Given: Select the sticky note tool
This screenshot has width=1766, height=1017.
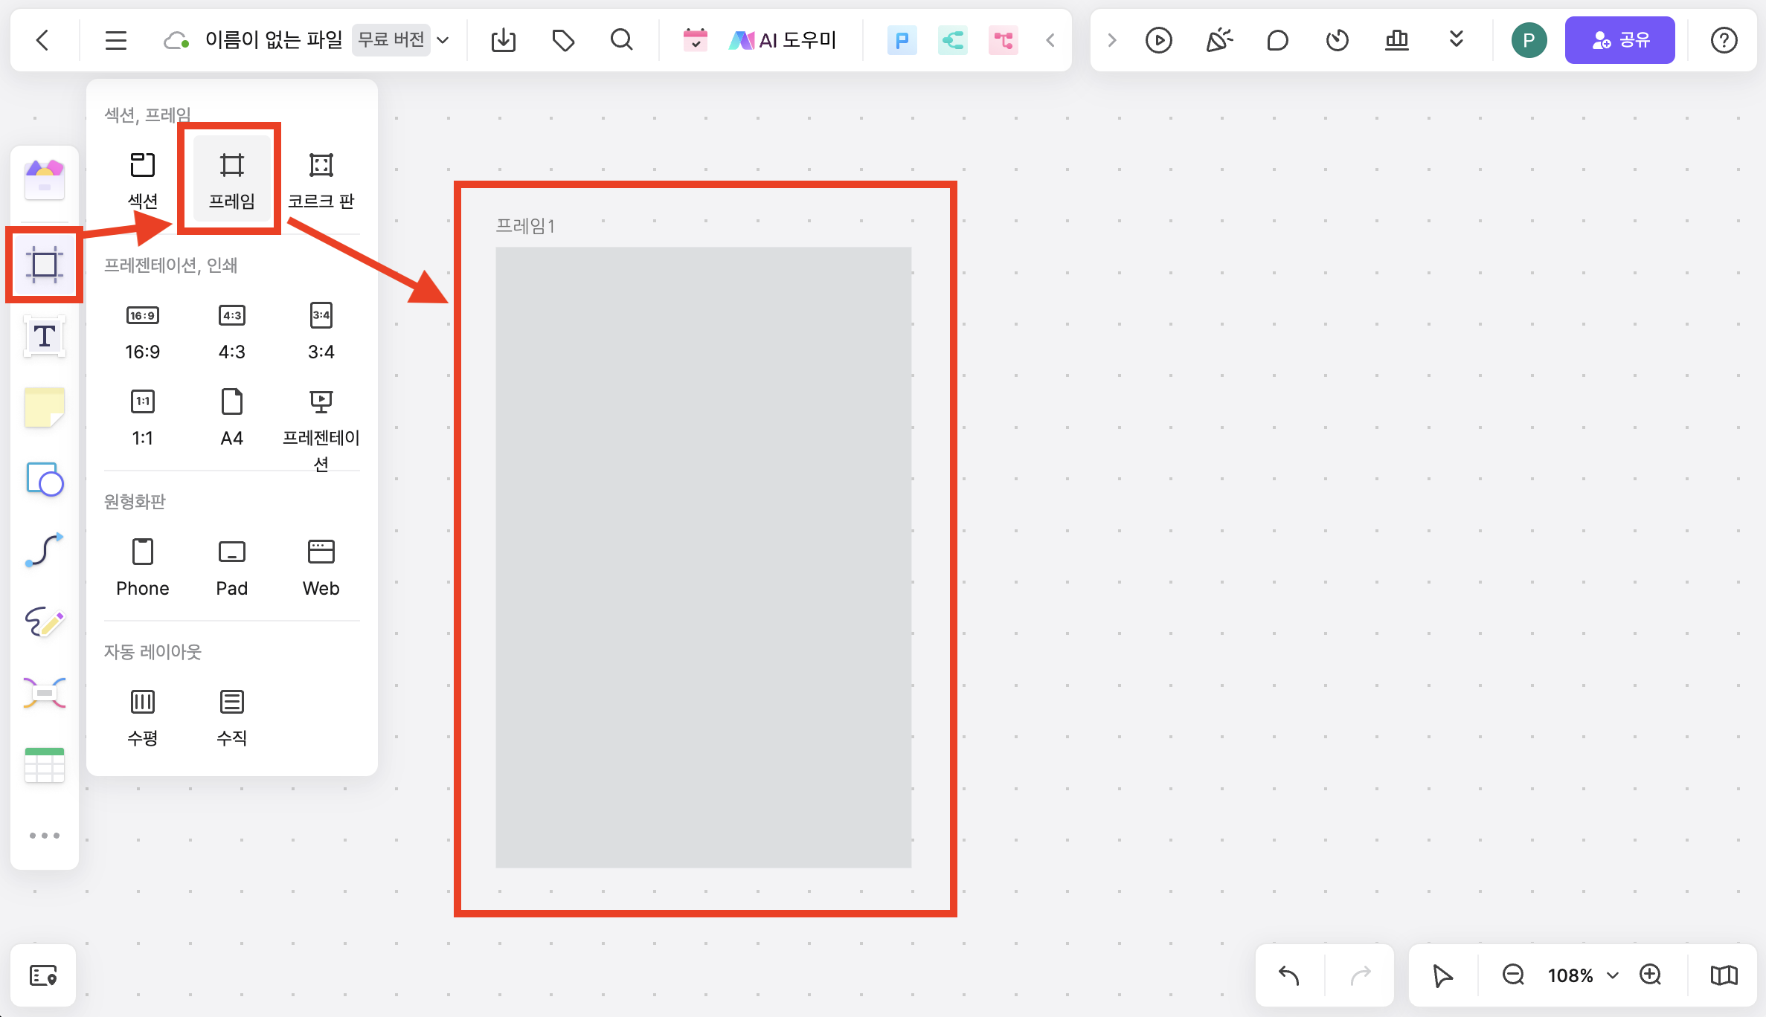Looking at the screenshot, I should pyautogui.click(x=45, y=407).
